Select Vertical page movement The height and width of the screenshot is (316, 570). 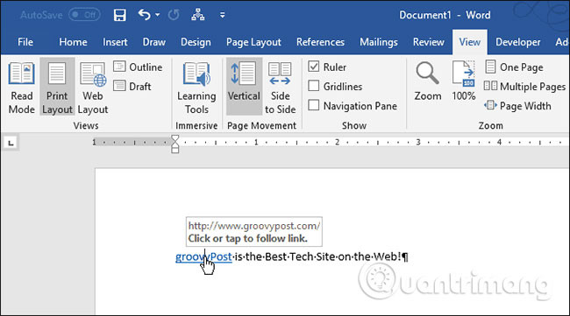[244, 87]
